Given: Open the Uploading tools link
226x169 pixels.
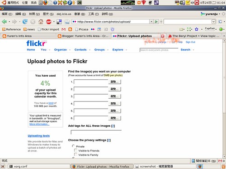Looking at the screenshot, I should tap(38, 136).
